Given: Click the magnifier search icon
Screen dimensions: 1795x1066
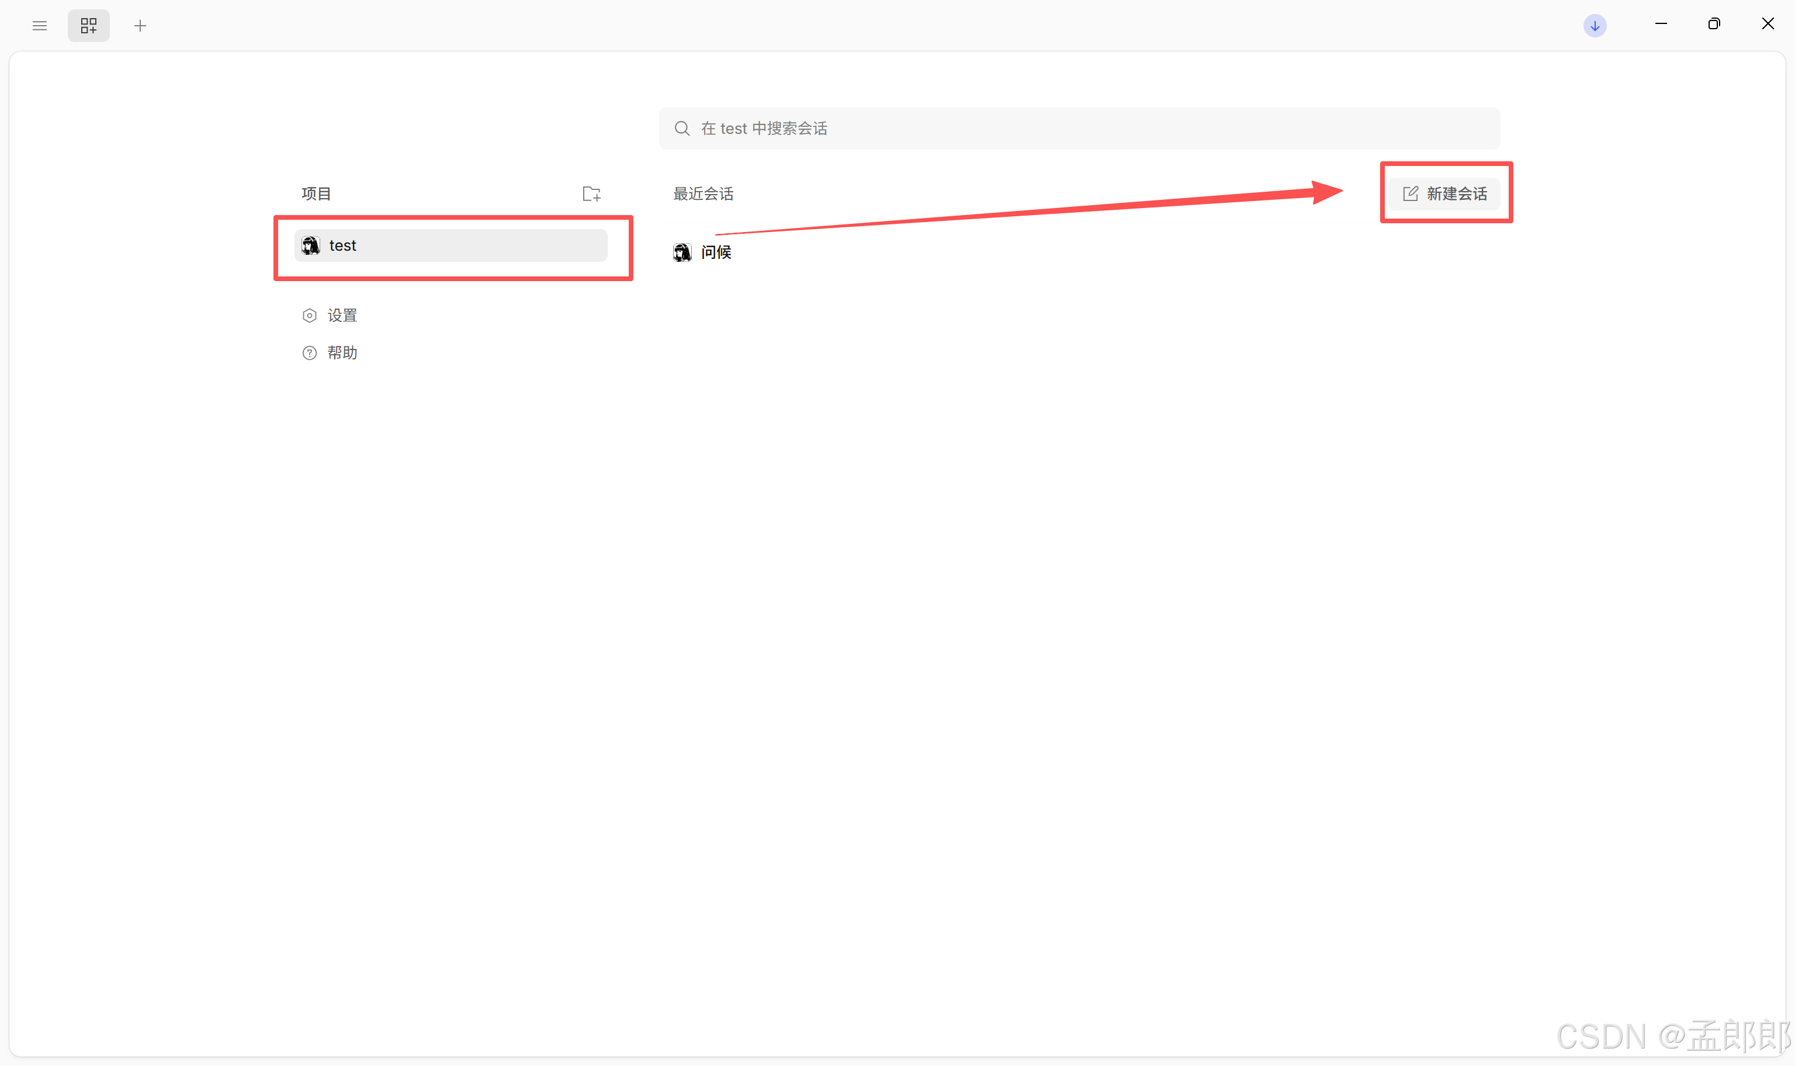Looking at the screenshot, I should [x=682, y=129].
